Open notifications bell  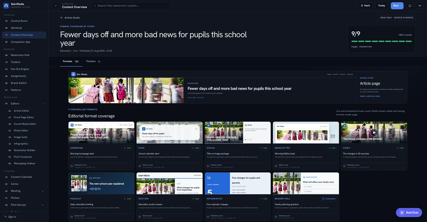[410, 6]
